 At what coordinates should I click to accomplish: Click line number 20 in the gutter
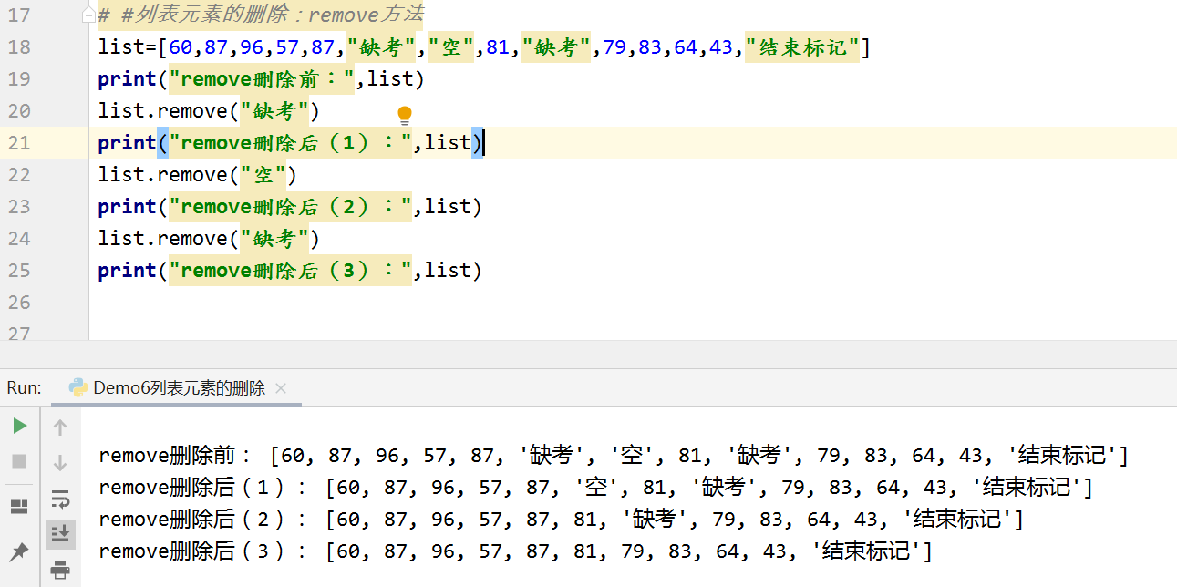(x=18, y=110)
